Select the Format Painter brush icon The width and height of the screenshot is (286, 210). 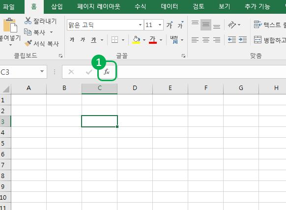(x=28, y=43)
